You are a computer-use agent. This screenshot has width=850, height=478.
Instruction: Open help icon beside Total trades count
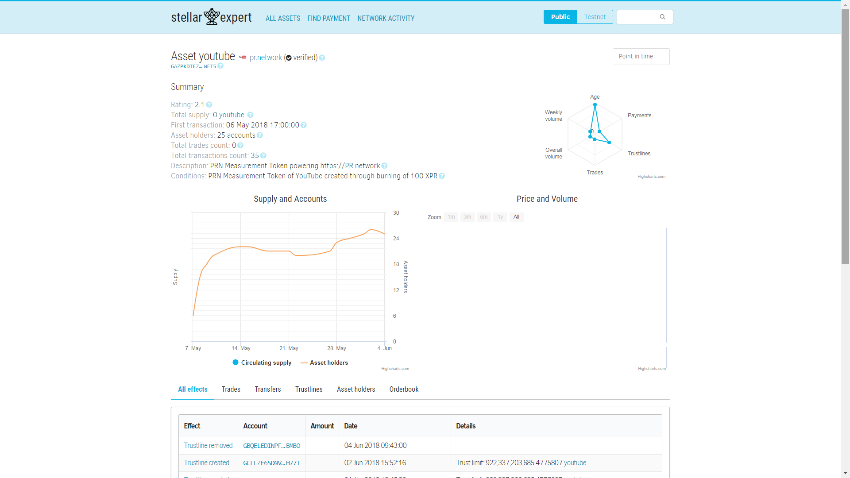tap(240, 146)
